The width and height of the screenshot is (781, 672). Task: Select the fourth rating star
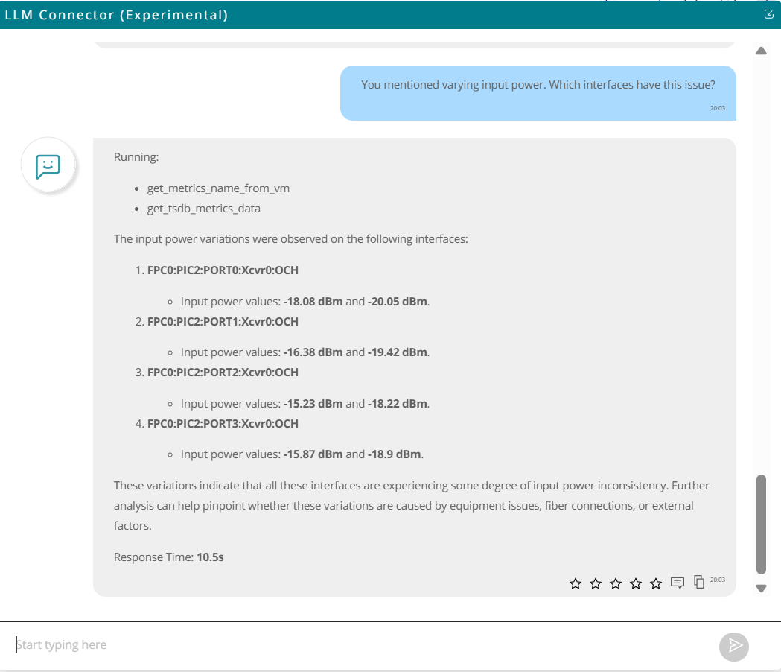(x=636, y=583)
